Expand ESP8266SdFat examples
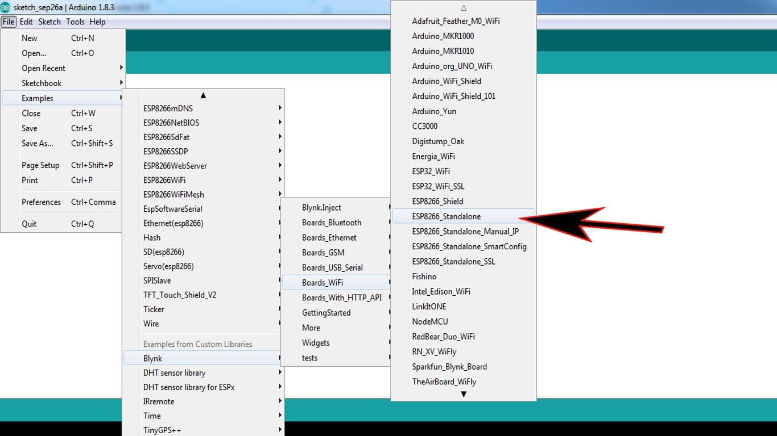 click(203, 137)
